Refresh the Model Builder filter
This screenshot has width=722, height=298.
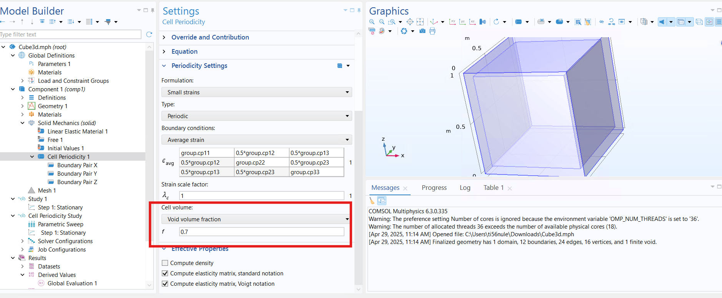149,35
